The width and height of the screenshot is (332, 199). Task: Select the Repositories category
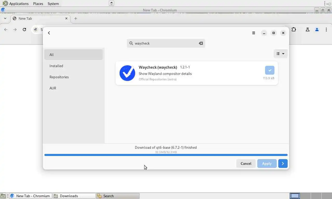point(73,77)
